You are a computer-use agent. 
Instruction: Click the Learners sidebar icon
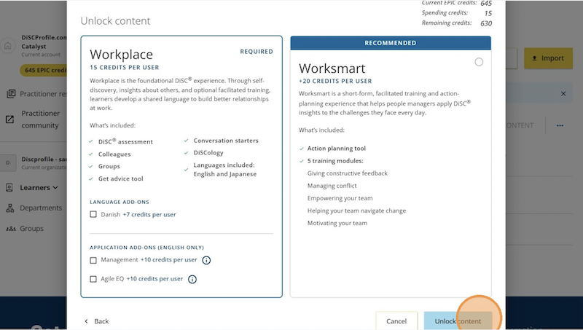pyautogui.click(x=9, y=188)
